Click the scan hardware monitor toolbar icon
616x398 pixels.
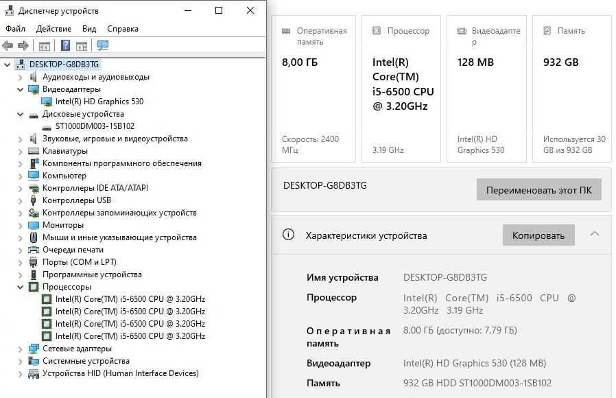102,45
